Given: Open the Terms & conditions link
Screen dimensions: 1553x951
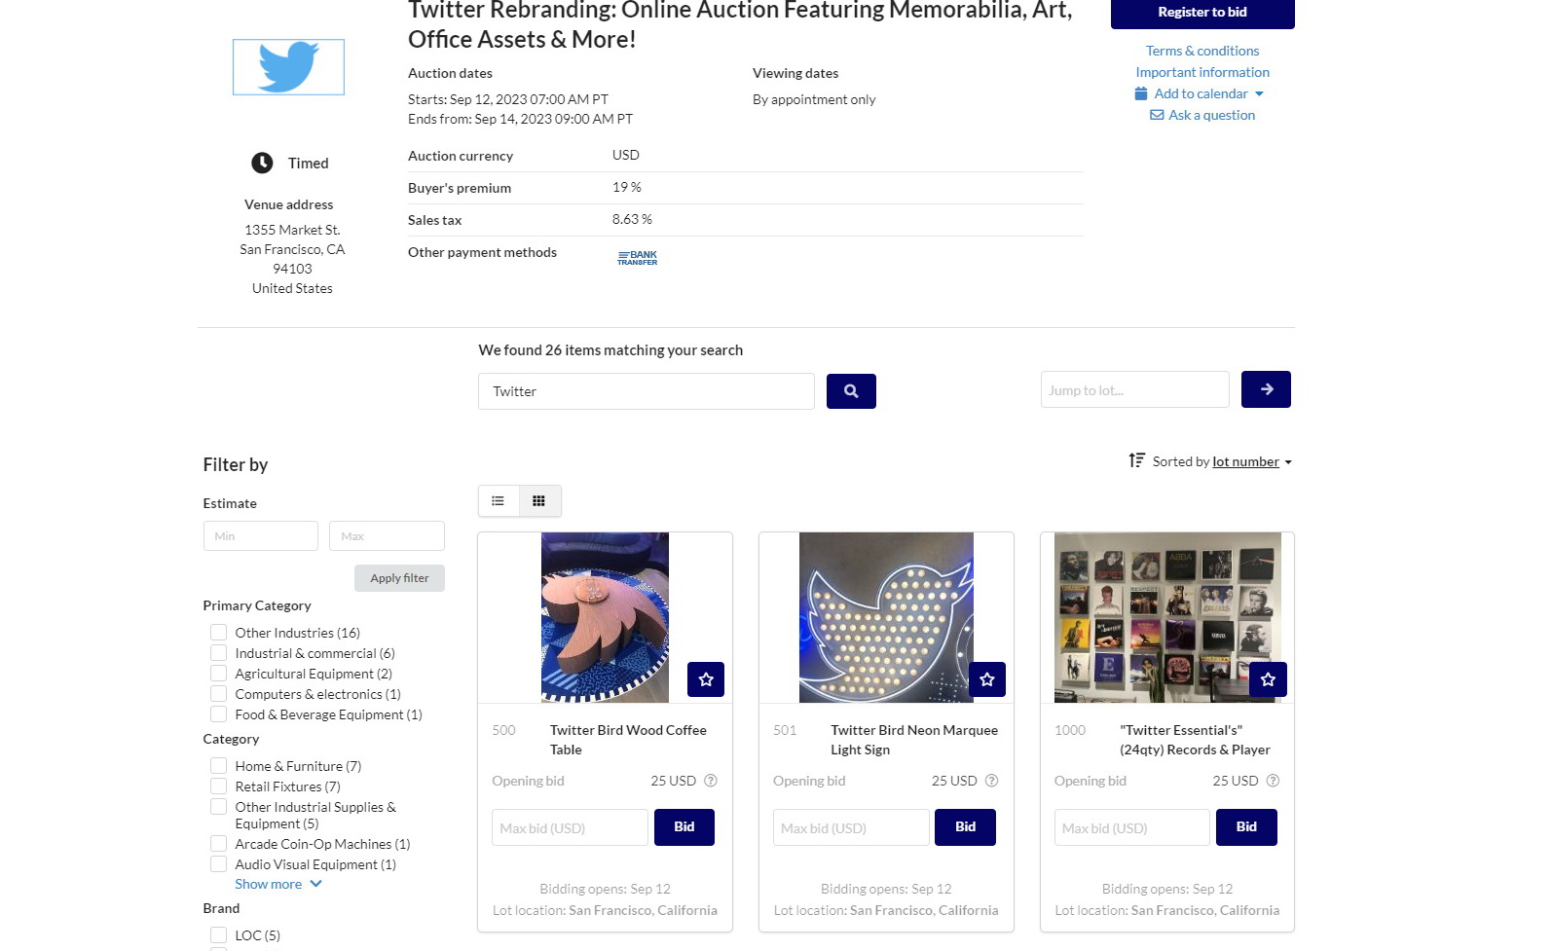Looking at the screenshot, I should point(1202,51).
